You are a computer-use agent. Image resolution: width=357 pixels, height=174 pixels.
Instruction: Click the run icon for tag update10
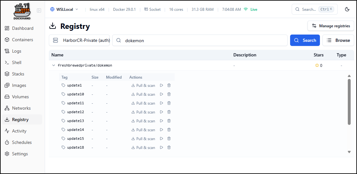(x=161, y=94)
